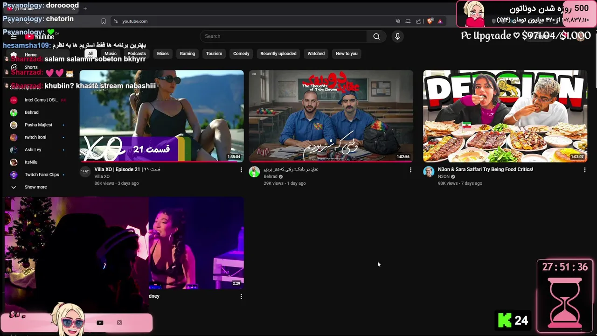Select the Recently uploaded chip
This screenshot has width=597, height=336.
278,54
